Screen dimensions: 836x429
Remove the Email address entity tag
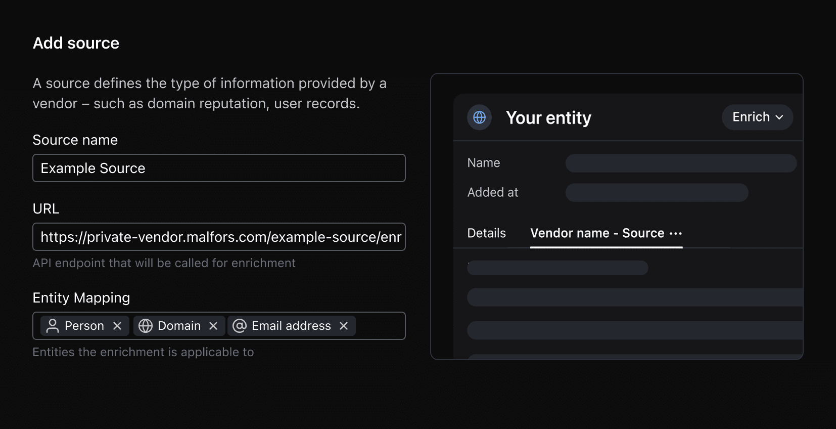tap(344, 326)
